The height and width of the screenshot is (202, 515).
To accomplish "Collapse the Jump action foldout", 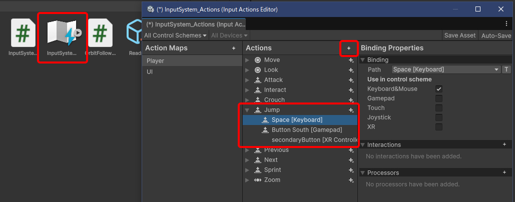I will [247, 110].
